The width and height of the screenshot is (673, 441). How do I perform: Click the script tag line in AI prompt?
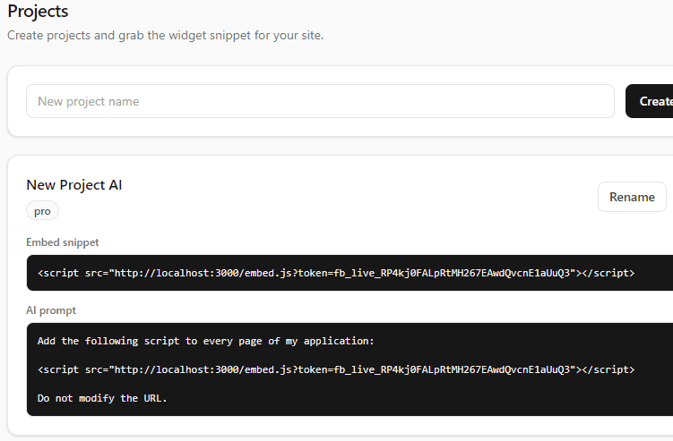pos(336,369)
